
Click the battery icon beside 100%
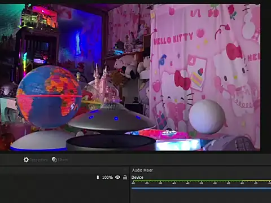[98, 177]
